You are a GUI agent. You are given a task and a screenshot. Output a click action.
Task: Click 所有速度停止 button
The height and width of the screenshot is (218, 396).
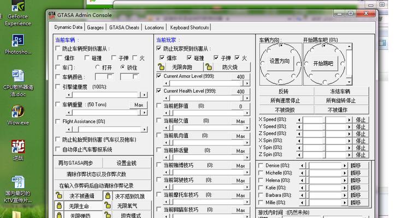click(285, 101)
